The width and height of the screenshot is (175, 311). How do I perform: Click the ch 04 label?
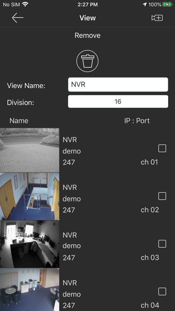[150, 305]
